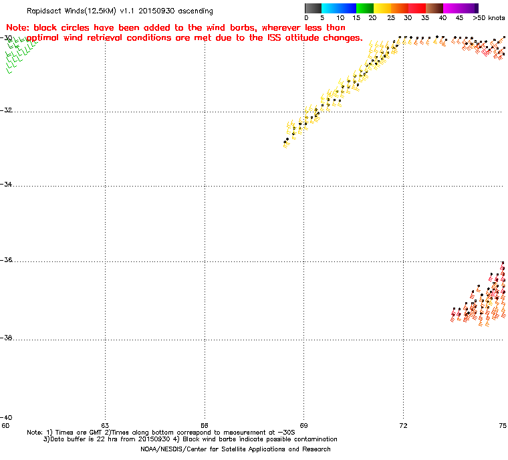The height and width of the screenshot is (460, 508).
Task: Click the gray 0-5 knots legend swatch
Action: [313, 8]
